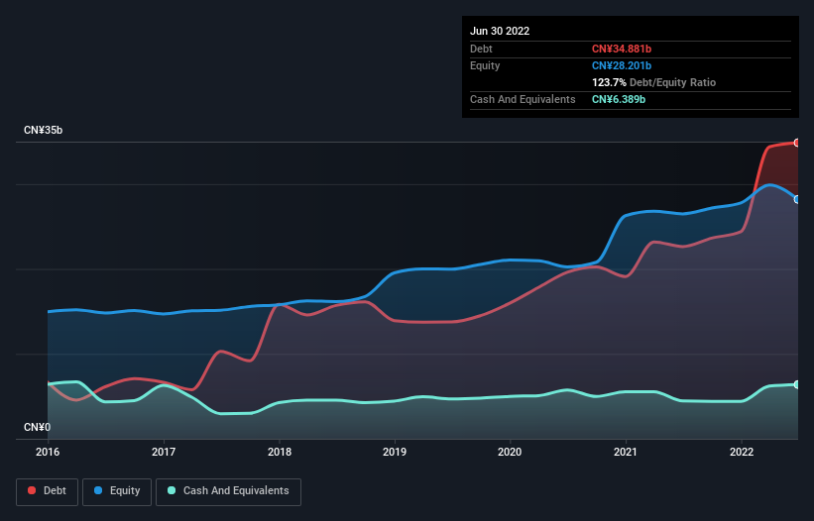This screenshot has height=521, width=814.
Task: Click the teal Cash legend dot
Action: coord(172,490)
